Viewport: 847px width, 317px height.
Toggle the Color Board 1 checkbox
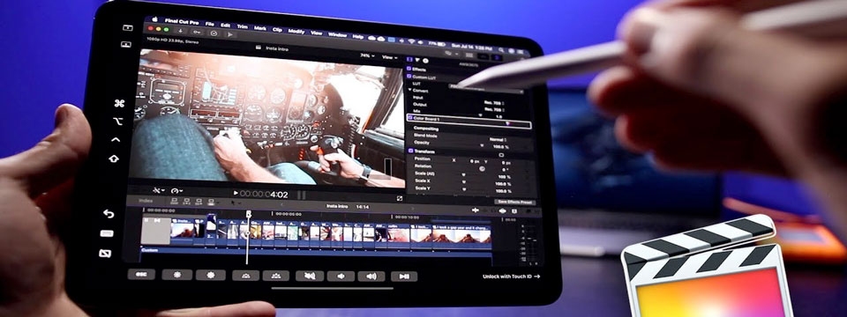click(x=409, y=117)
